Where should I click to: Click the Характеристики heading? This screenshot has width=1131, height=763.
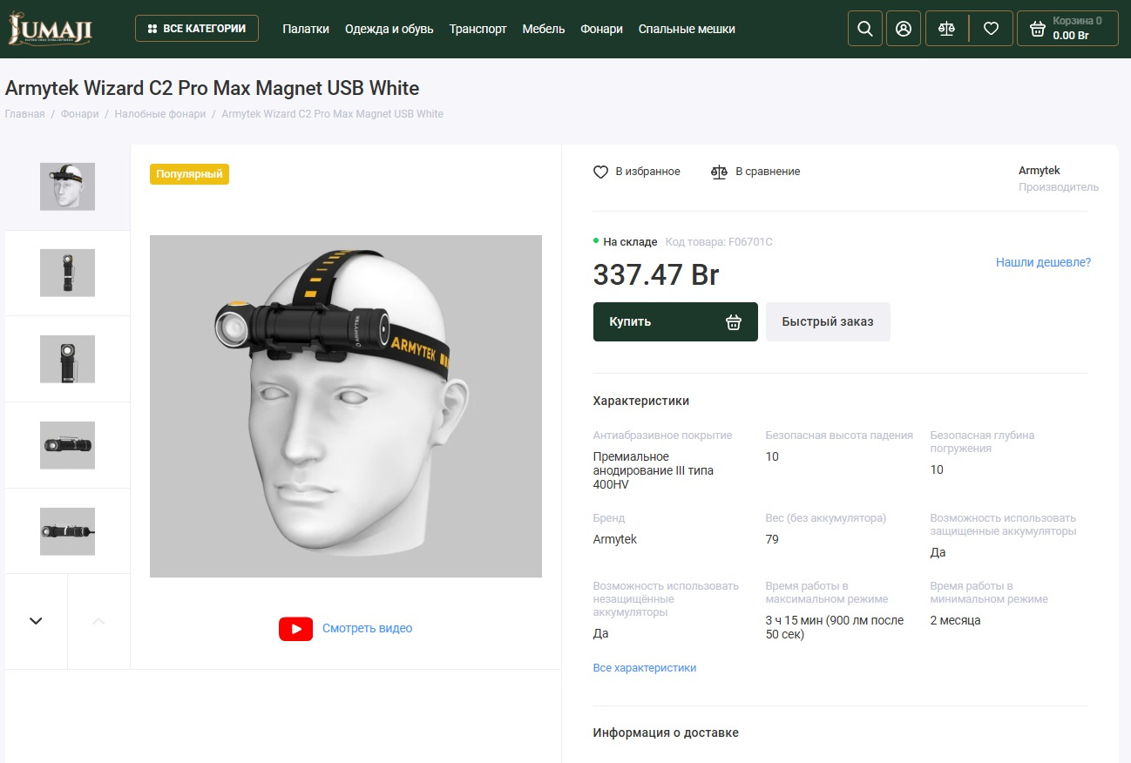pos(641,402)
